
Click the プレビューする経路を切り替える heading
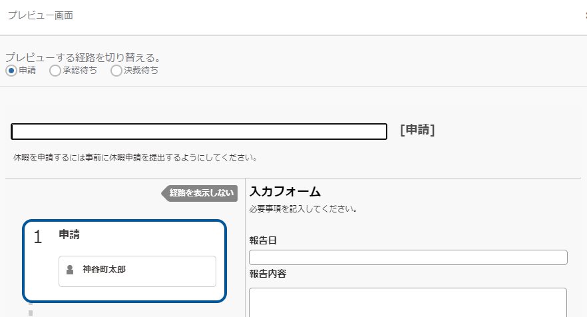point(83,57)
